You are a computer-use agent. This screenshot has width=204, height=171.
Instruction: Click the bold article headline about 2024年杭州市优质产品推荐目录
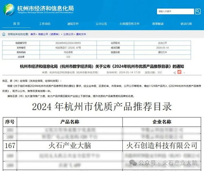pos(102,67)
